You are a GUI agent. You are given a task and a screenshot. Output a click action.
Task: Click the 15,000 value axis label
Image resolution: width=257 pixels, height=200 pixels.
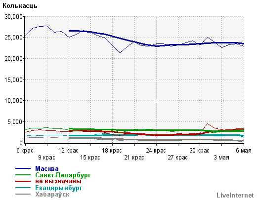[x=13, y=80]
